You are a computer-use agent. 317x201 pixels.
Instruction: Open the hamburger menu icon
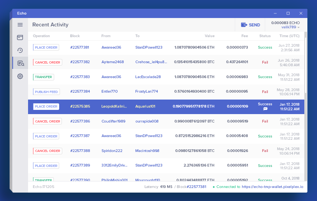[20, 25]
